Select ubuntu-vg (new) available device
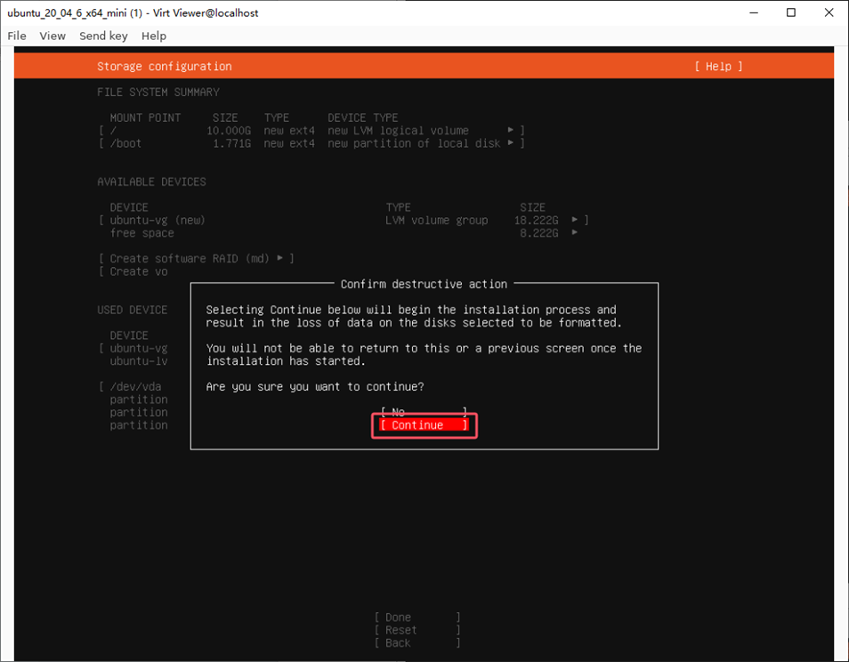This screenshot has width=849, height=662. [x=157, y=221]
